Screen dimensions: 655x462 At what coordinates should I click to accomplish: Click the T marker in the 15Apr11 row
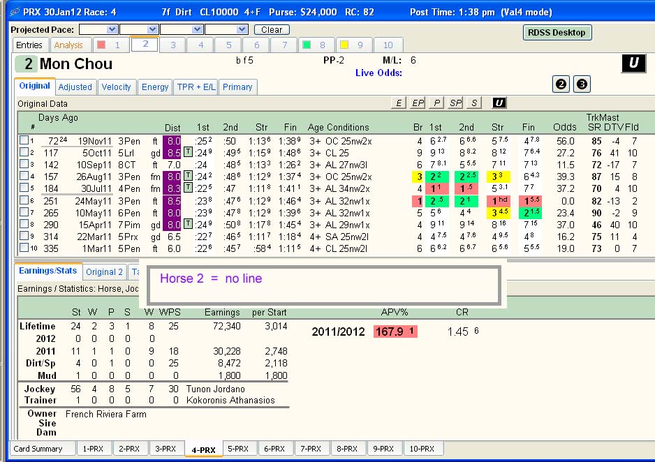point(188,224)
